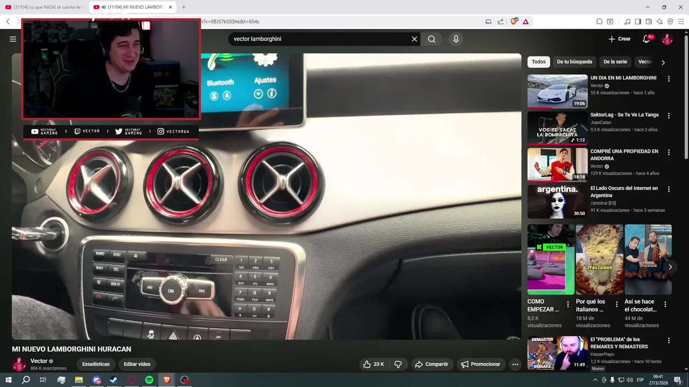Click the Promocionar button
Screen dimensions: 689x387
point(481,364)
